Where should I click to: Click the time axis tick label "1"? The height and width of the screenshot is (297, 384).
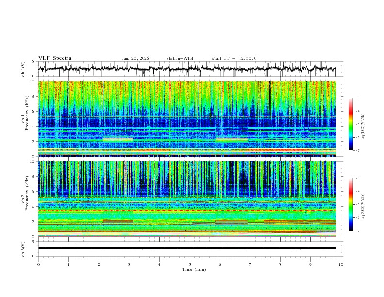click(68, 264)
